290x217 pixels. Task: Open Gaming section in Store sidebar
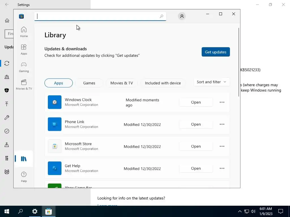pyautogui.click(x=24, y=67)
